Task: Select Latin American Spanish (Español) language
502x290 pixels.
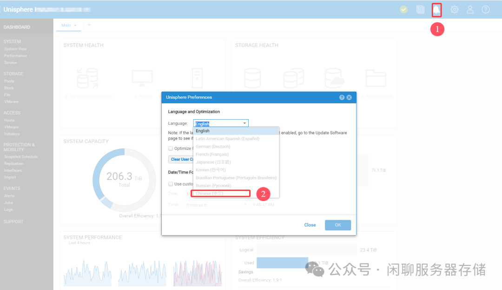Action: (236, 139)
